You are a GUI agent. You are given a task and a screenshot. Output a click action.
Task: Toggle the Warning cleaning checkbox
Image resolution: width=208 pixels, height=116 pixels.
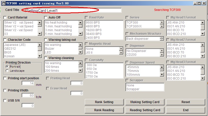(x=46, y=58)
